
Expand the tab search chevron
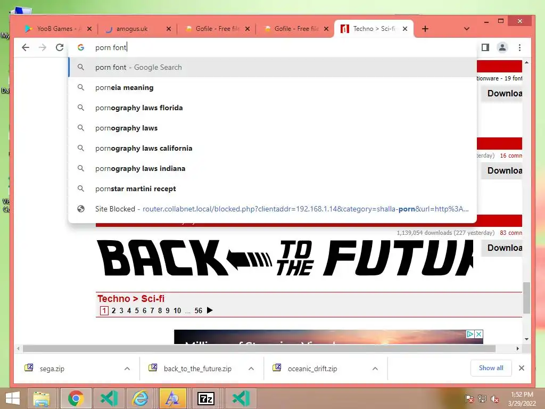coord(467,29)
